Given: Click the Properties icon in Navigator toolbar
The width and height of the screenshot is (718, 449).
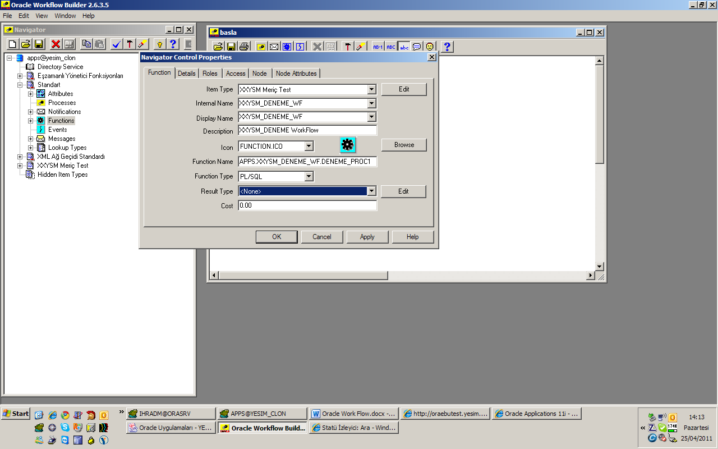Looking at the screenshot, I should (x=69, y=44).
